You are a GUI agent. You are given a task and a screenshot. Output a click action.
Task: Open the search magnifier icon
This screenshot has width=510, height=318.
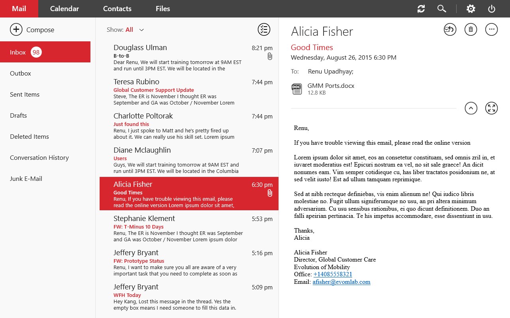pos(441,9)
